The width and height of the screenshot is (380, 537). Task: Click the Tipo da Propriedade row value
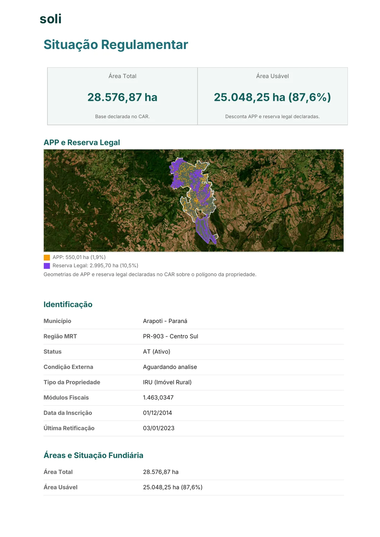click(x=167, y=382)
